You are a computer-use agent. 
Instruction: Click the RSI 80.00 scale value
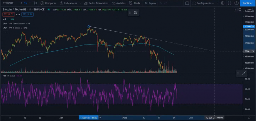click(247, 79)
